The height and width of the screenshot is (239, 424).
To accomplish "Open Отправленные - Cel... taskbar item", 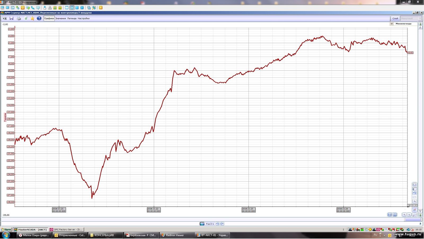I will pyautogui.click(x=70, y=235).
